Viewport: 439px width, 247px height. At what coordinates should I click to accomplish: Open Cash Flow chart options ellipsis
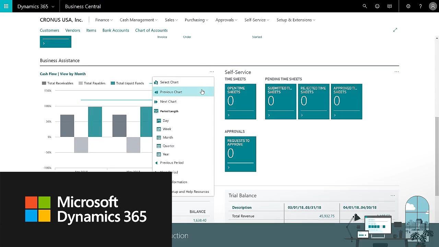click(212, 72)
